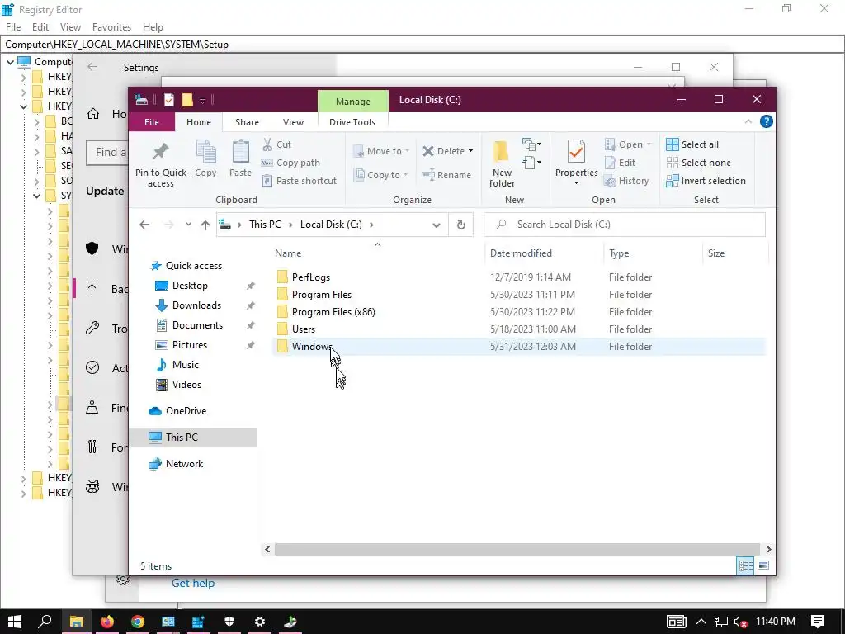This screenshot has width=845, height=634.
Task: Navigate back in File Explorer
Action: tap(144, 225)
